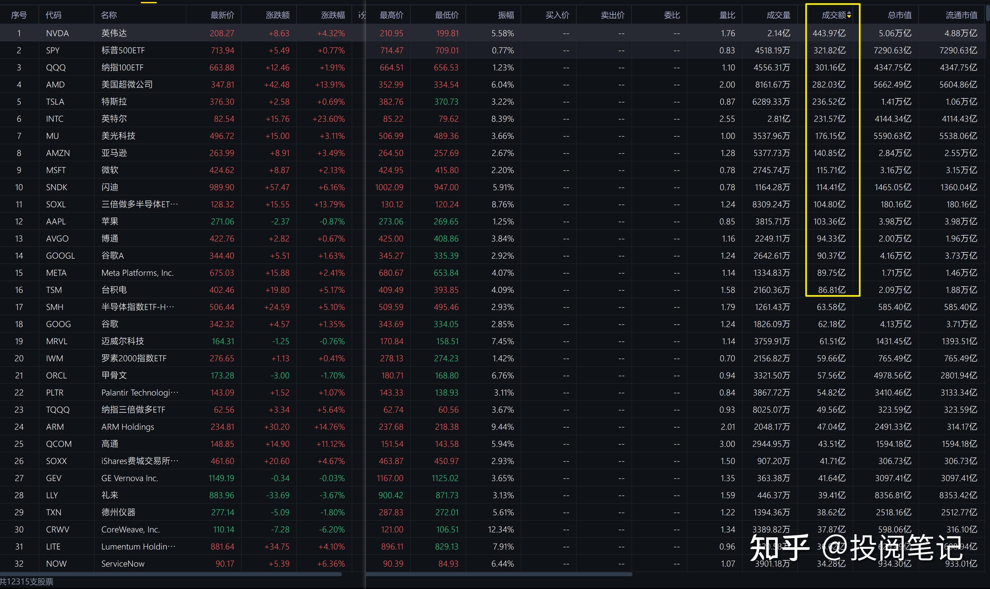Sort by the 成交量 column header
The height and width of the screenshot is (589, 990).
(778, 15)
